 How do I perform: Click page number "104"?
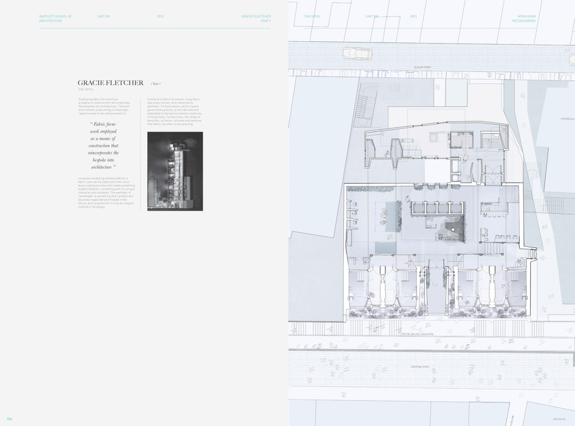click(x=10, y=419)
